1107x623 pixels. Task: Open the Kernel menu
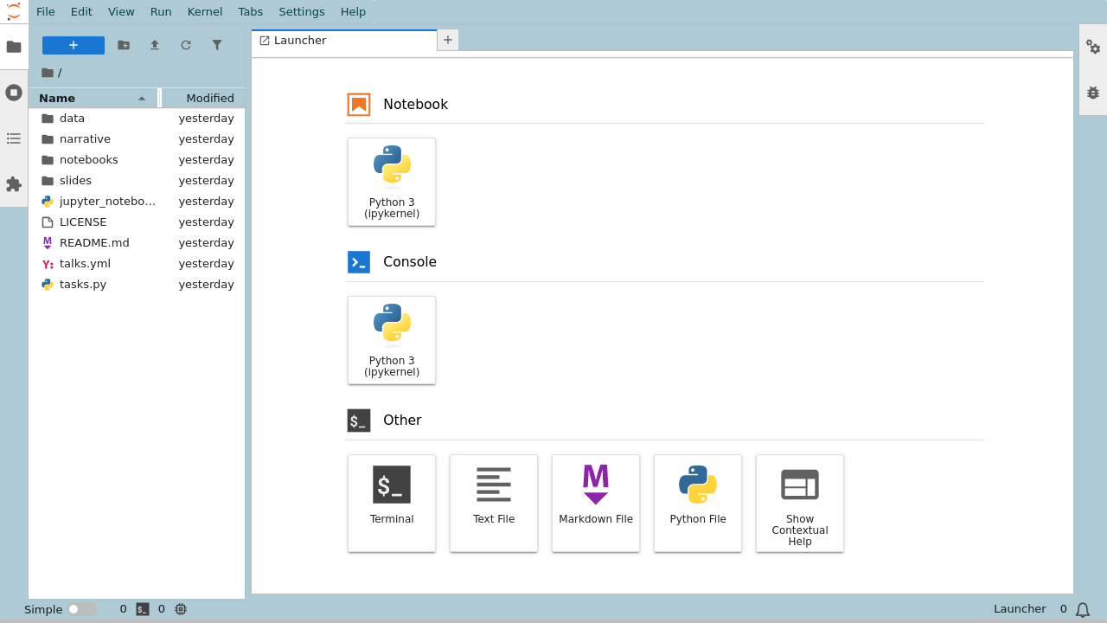pyautogui.click(x=205, y=11)
